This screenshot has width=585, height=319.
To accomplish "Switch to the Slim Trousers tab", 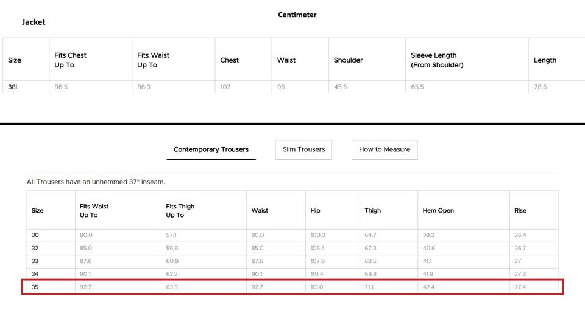I will 303,149.
